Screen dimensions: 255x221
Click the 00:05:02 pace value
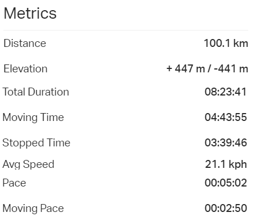pyautogui.click(x=226, y=183)
